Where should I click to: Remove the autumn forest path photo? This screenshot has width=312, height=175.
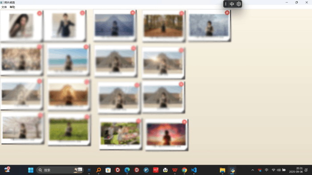click(182, 13)
